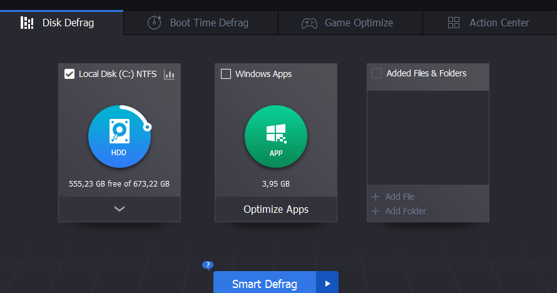Image resolution: width=557 pixels, height=293 pixels.
Task: Open the Smart Defrag arrow dropdown
Action: tap(327, 284)
